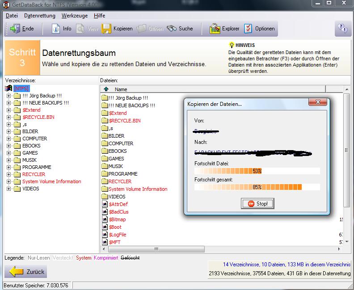Click the Name column header
This screenshot has height=290, width=354.
[213, 89]
